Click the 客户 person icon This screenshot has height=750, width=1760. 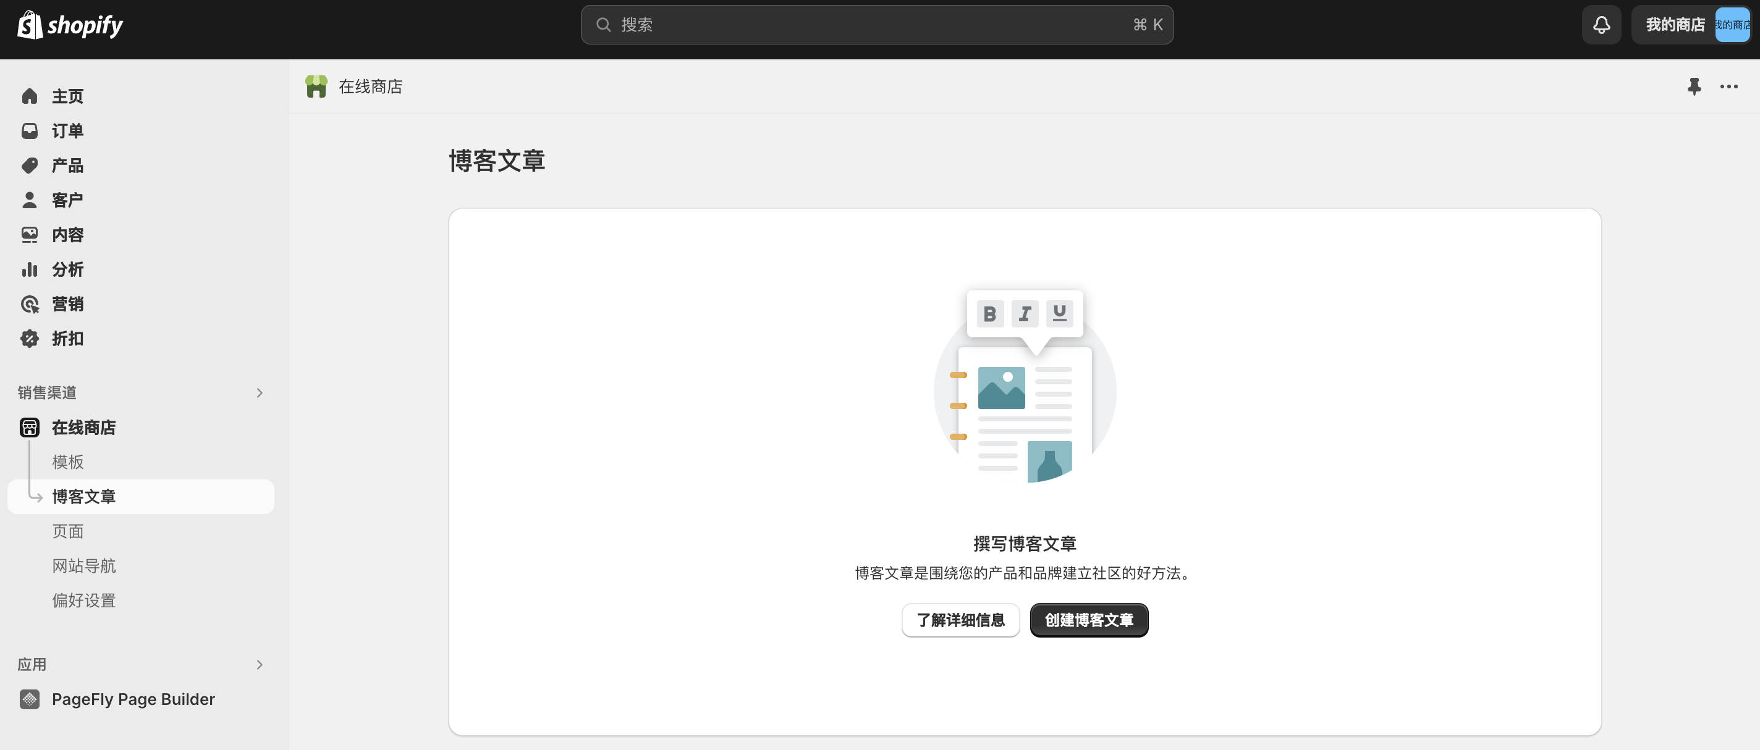click(x=30, y=200)
